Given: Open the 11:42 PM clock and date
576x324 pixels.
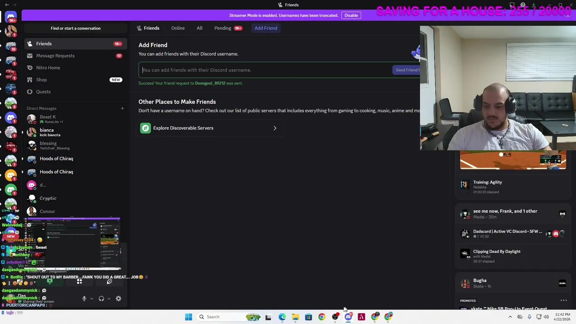Looking at the screenshot, I should [x=562, y=317].
